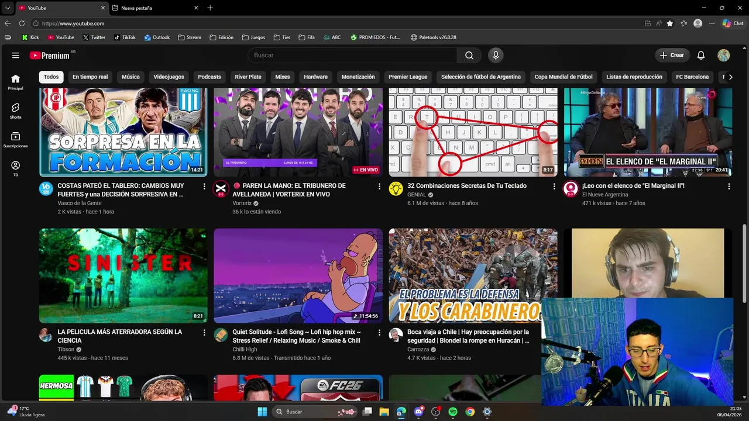This screenshot has width=749, height=421.
Task: Open the tab list dropdown arrow
Action: click(8, 8)
